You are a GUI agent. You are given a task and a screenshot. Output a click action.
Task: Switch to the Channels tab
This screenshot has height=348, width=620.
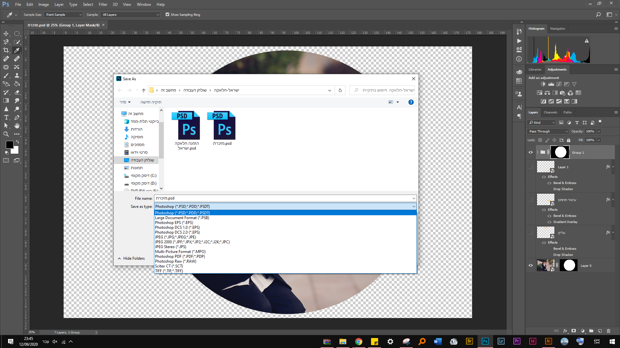click(550, 112)
